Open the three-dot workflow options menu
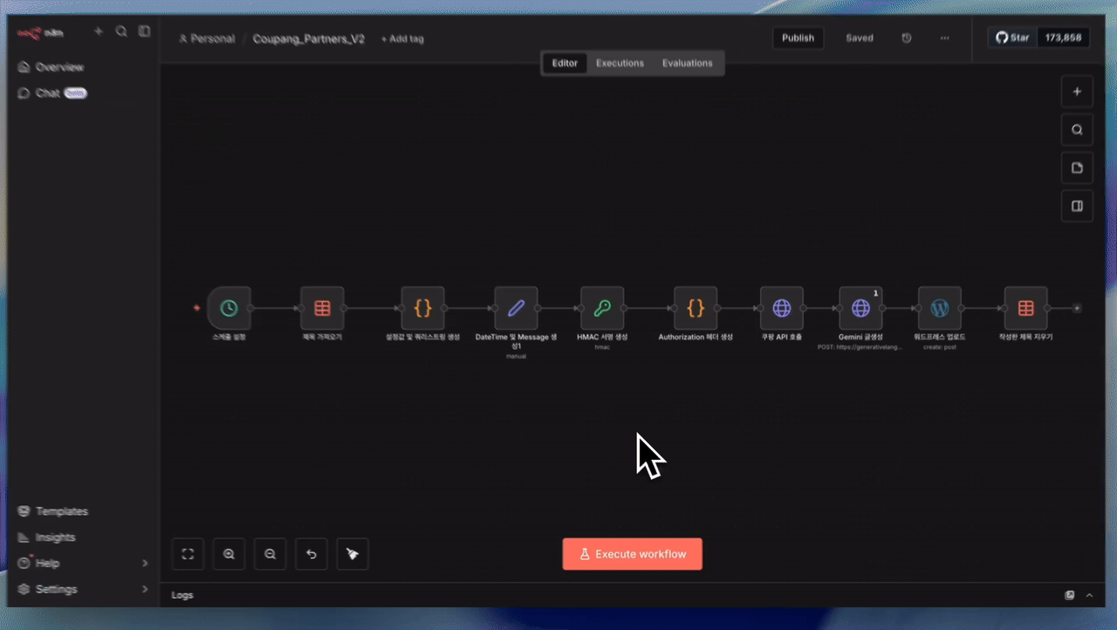Screen dimensions: 1117x630 (944, 38)
